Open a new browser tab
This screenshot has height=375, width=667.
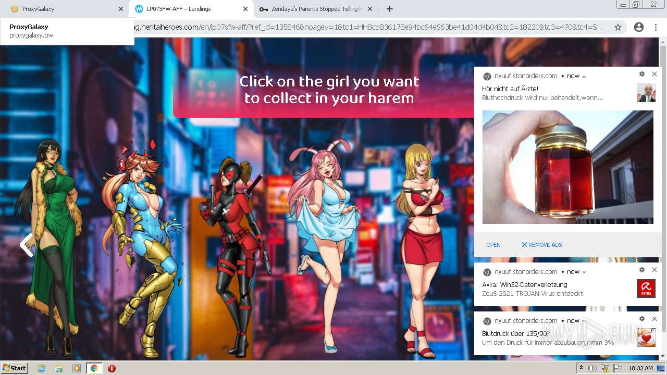390,9
